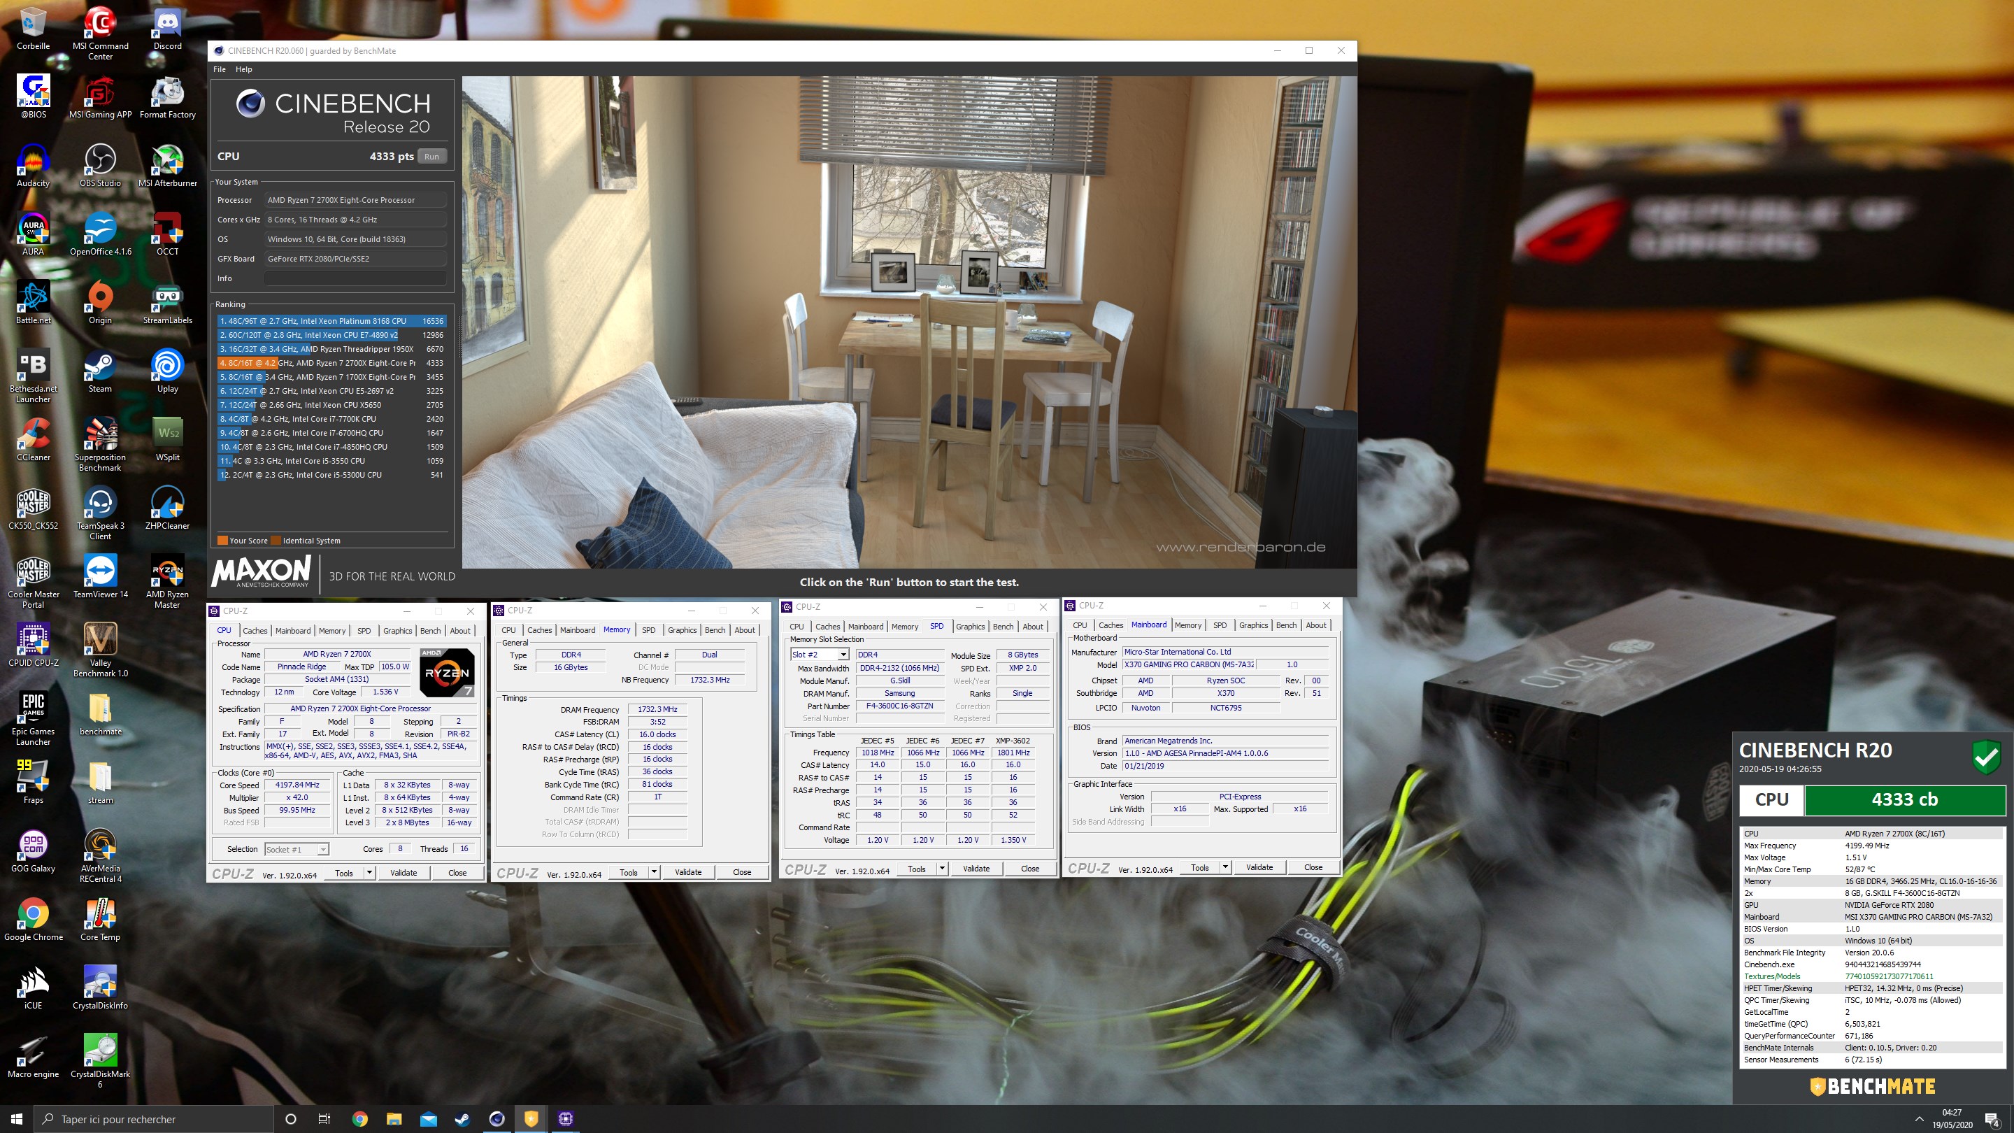
Task: Click the Core i7-7700K ranking row
Action: point(331,418)
